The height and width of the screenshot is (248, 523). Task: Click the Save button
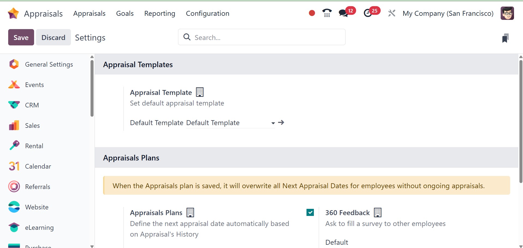tap(21, 37)
